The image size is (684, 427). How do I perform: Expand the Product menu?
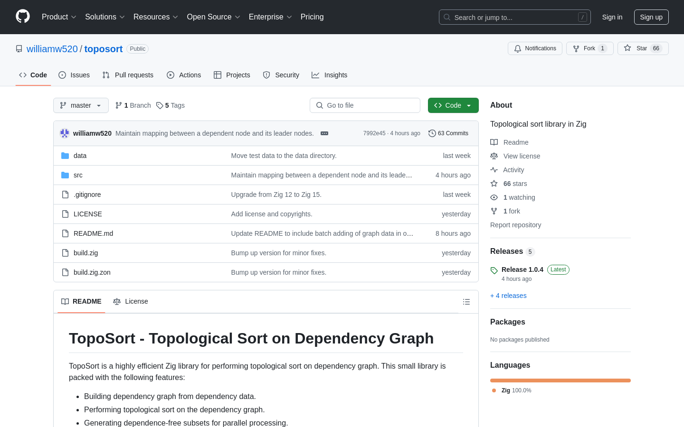pos(59,17)
